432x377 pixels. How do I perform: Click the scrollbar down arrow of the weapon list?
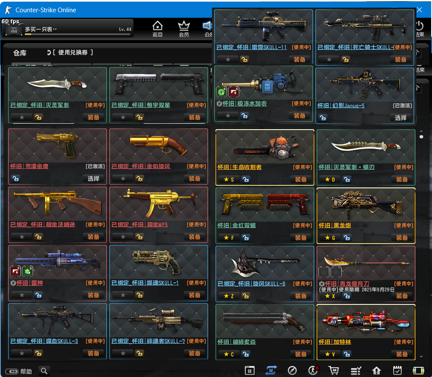pos(421,357)
